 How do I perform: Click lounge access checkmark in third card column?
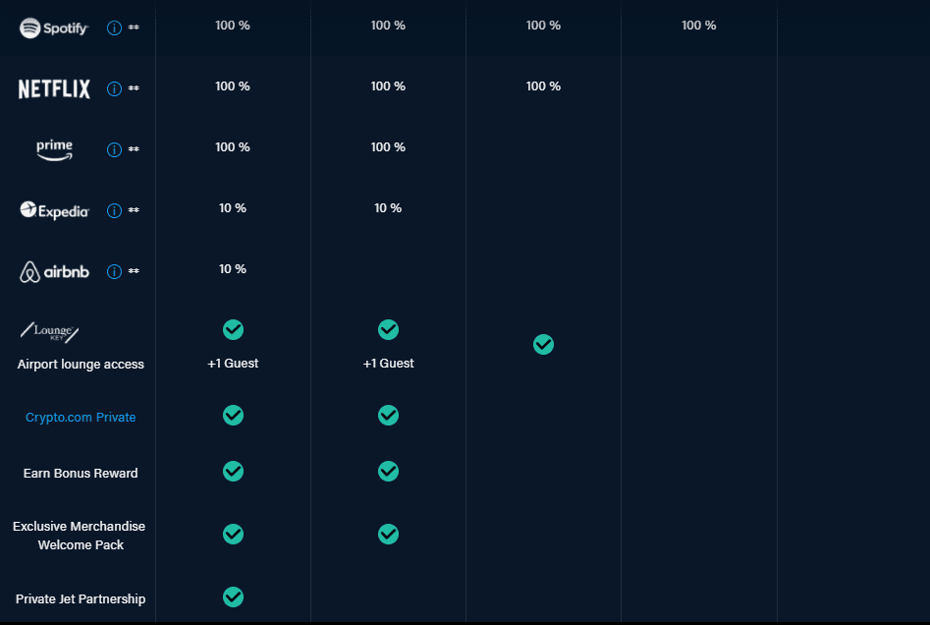click(x=543, y=344)
